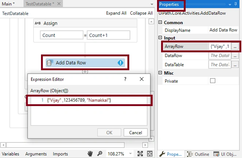Image resolution: width=242 pixels, height=158 pixels.
Task: Switch to the Outline tab
Action: coord(198,154)
